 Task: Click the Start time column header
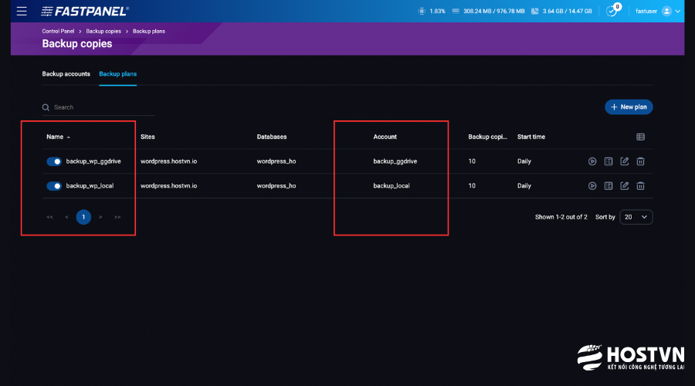[531, 137]
